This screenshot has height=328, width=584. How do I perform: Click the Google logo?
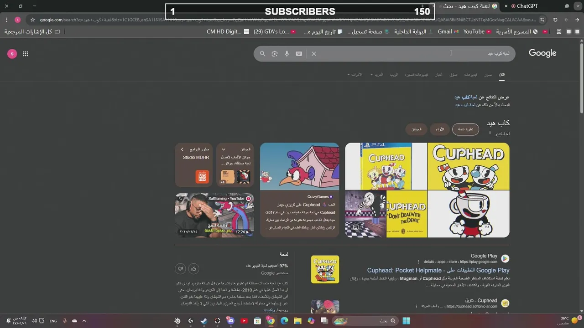(542, 53)
